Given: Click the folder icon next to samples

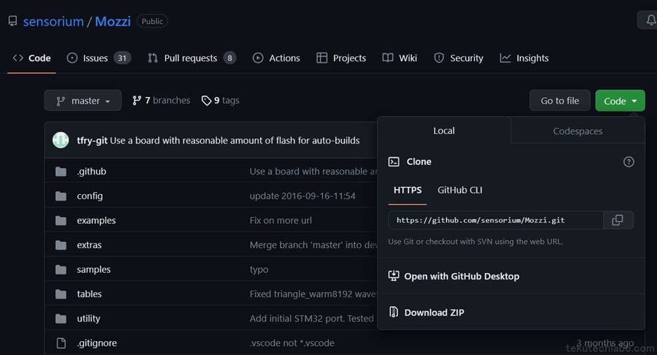Looking at the screenshot, I should pos(61,270).
